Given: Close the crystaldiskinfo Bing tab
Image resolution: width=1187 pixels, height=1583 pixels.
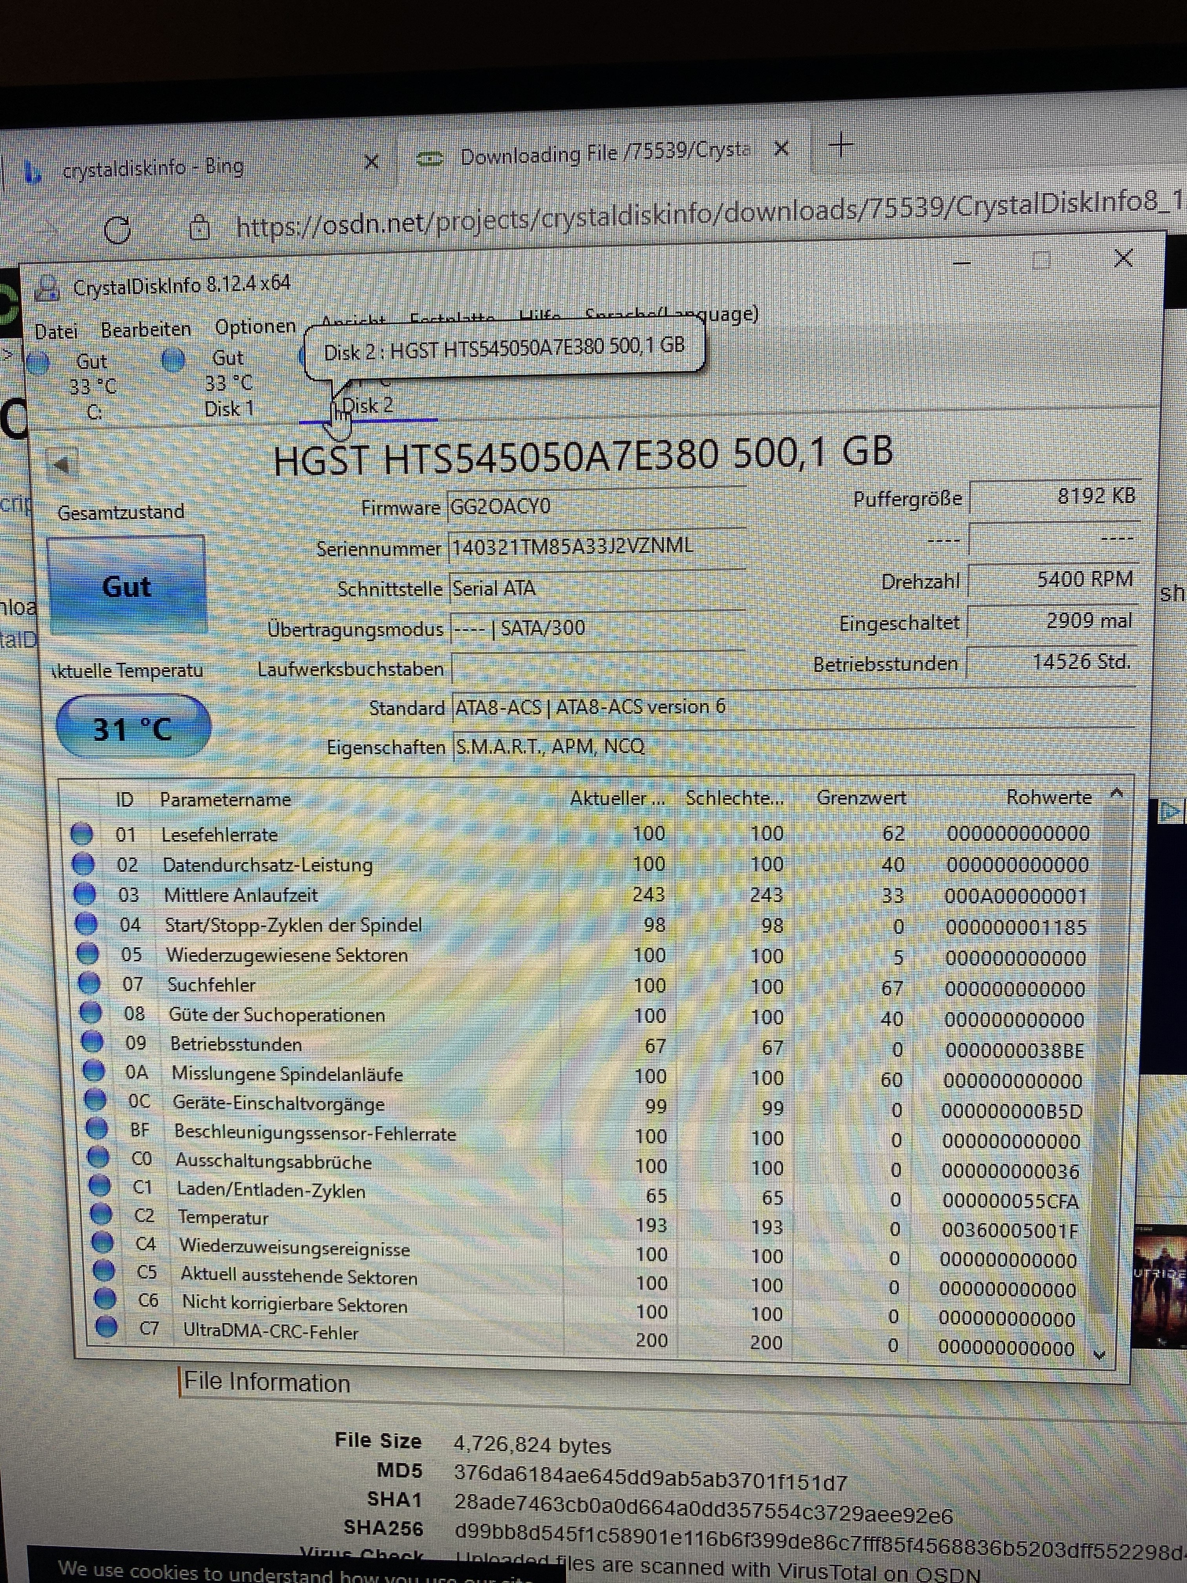Looking at the screenshot, I should tap(371, 163).
